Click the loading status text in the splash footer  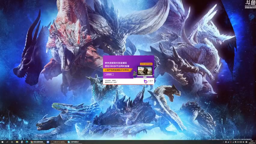point(111,81)
